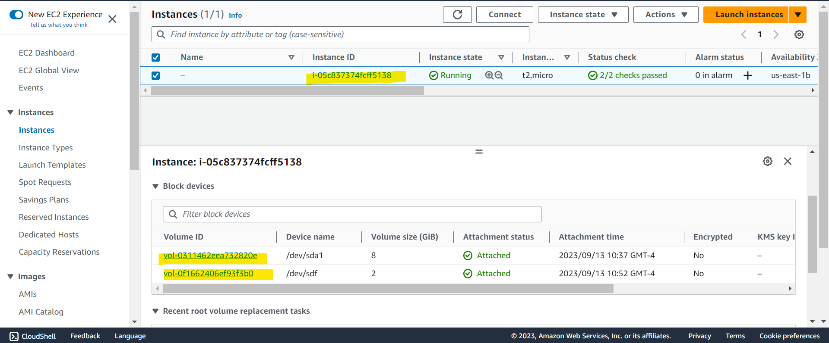
Task: Open Instance Types page
Action: 46,148
